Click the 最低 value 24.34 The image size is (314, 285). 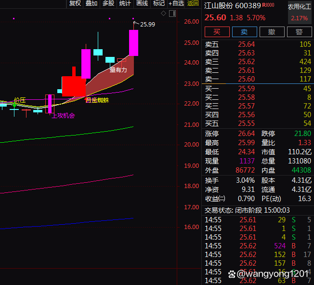[x=246, y=152]
